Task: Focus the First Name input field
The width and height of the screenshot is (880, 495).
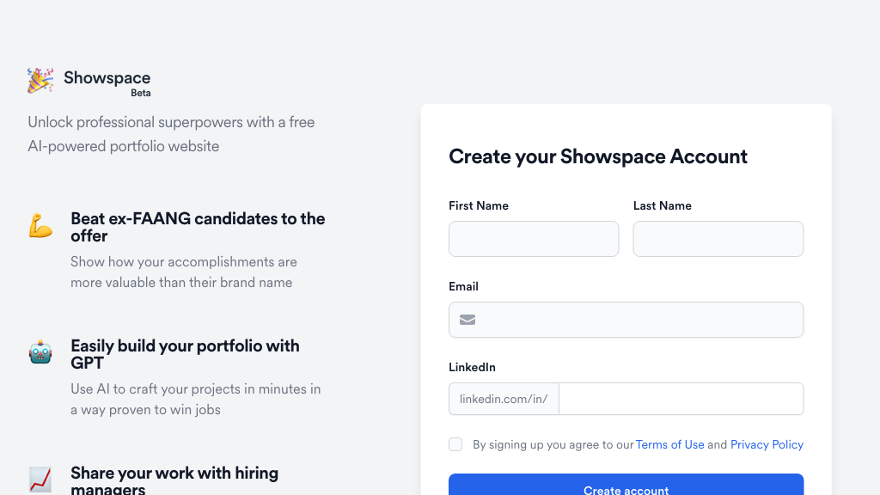Action: (533, 239)
